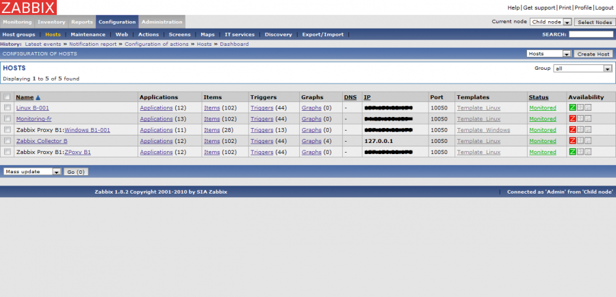Click the IPMI availability icon for Windows B1-001
Image resolution: width=616 pixels, height=297 pixels.
pos(588,129)
